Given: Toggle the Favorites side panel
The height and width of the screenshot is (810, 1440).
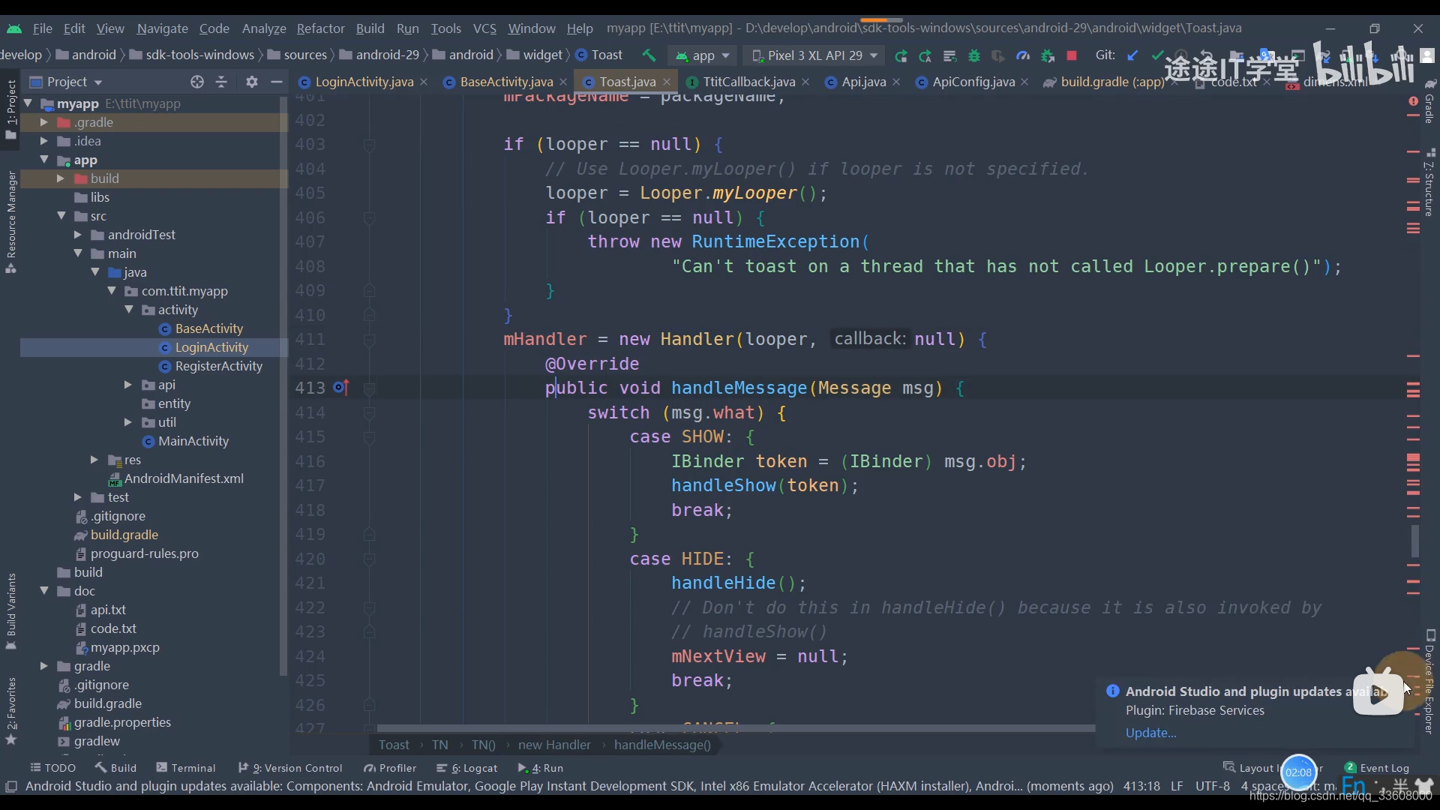Looking at the screenshot, I should (x=10, y=711).
